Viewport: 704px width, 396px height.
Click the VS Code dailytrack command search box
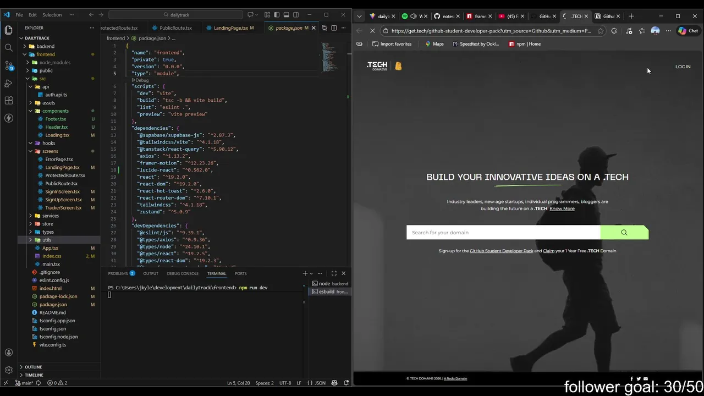coord(176,15)
